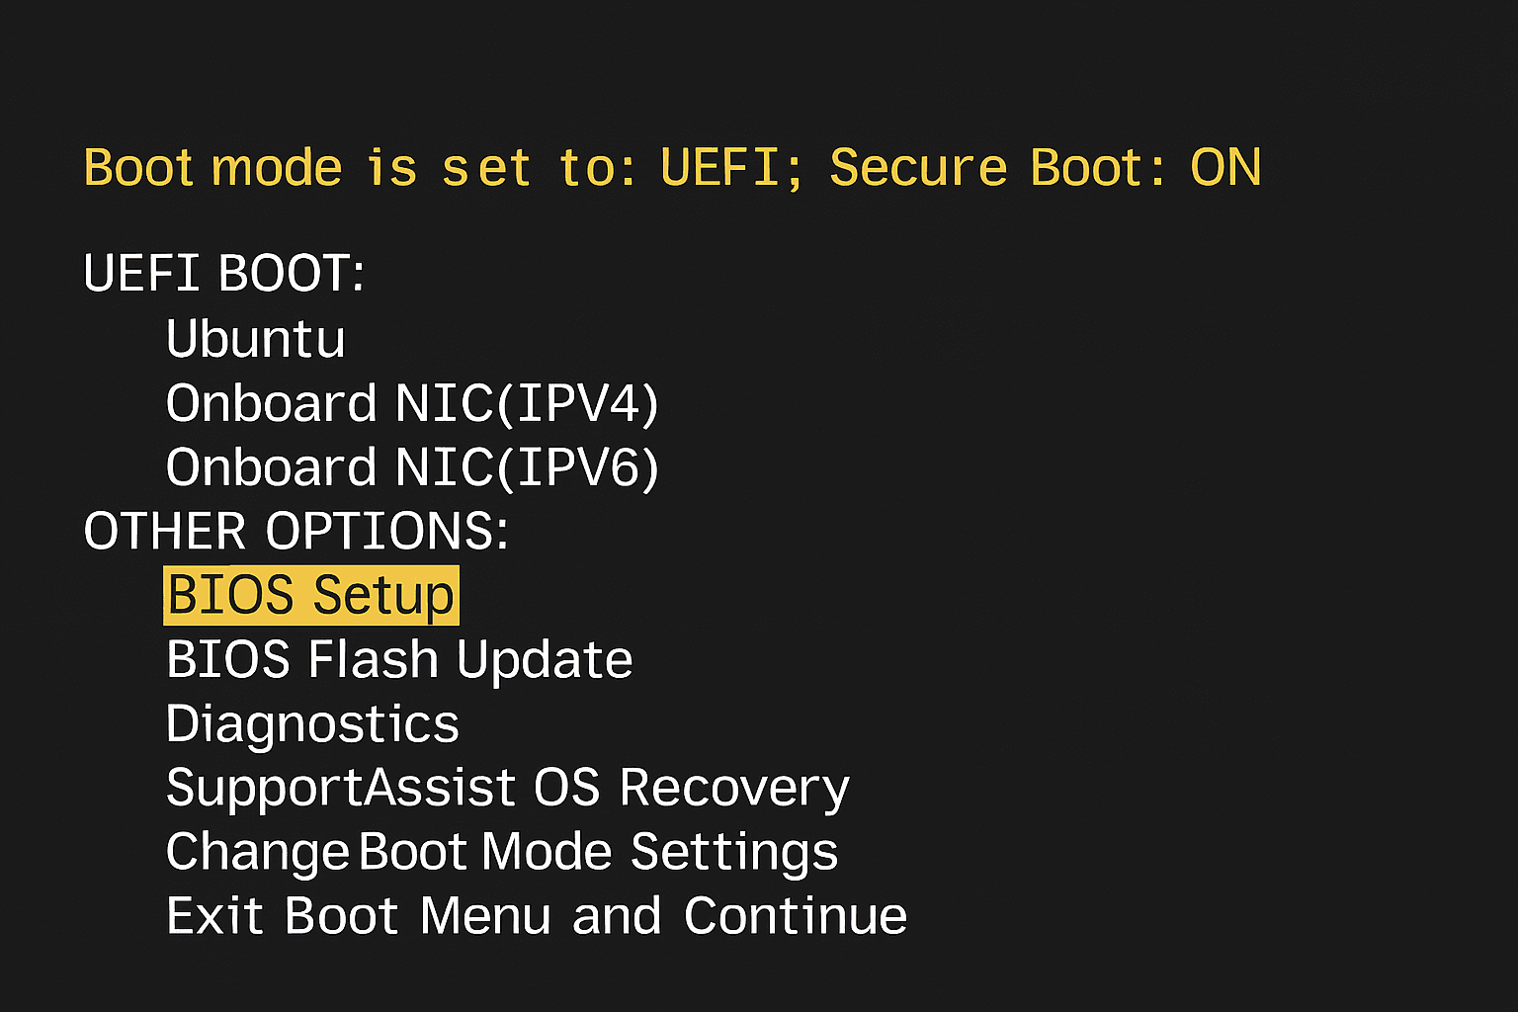Image resolution: width=1518 pixels, height=1012 pixels.
Task: Click the OTHER OPTIONS section header
Action: tap(295, 532)
